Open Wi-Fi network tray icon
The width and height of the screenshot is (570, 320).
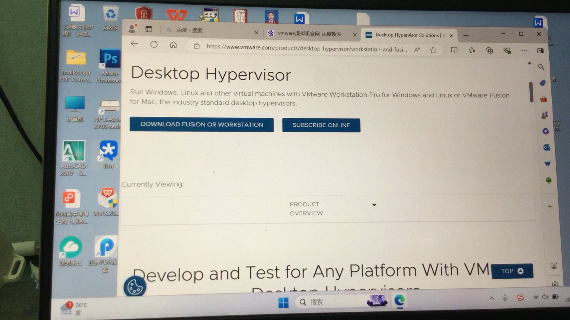[x=536, y=297]
